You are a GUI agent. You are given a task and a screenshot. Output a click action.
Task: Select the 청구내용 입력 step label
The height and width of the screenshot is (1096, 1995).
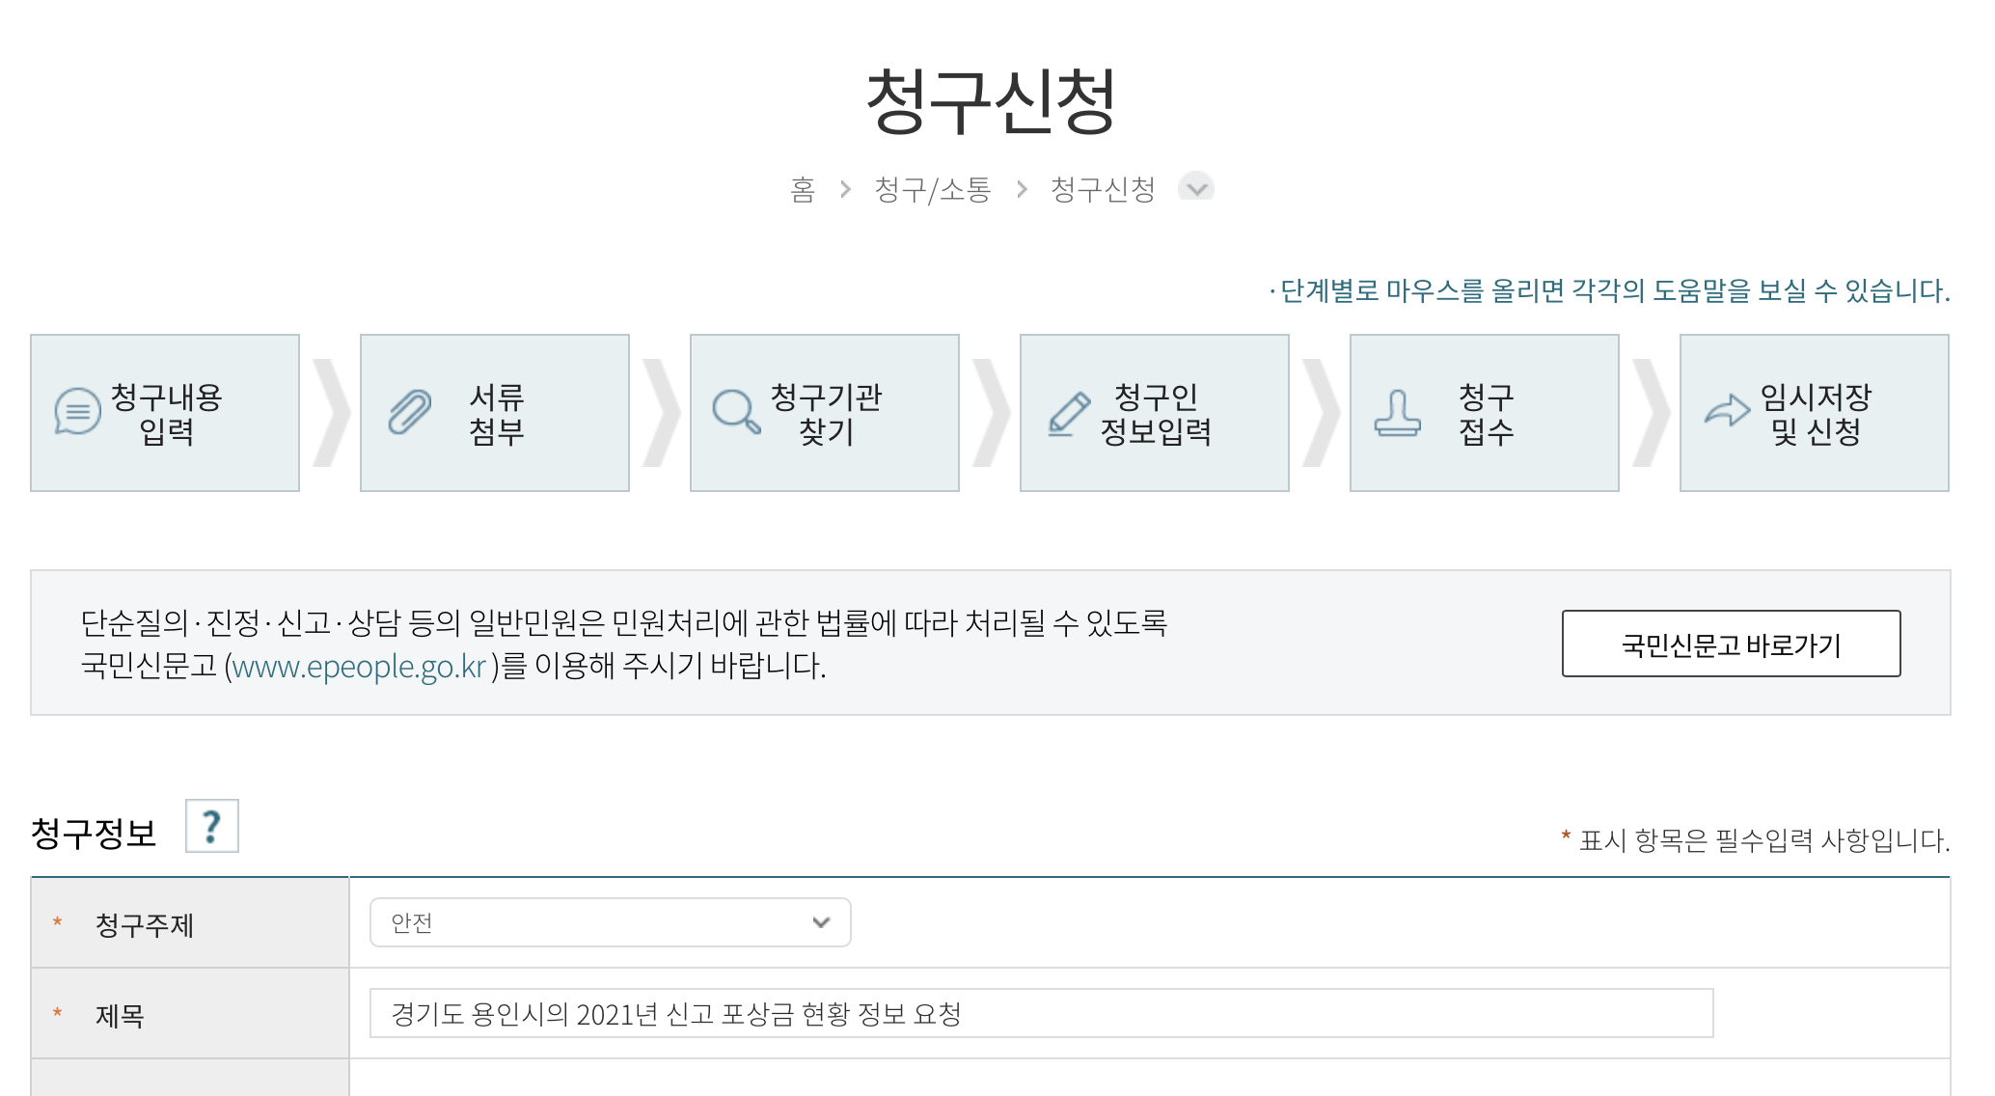(167, 414)
